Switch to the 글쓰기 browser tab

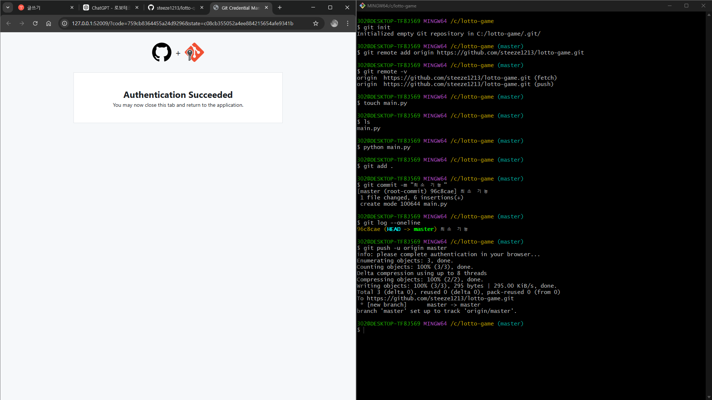tap(46, 7)
